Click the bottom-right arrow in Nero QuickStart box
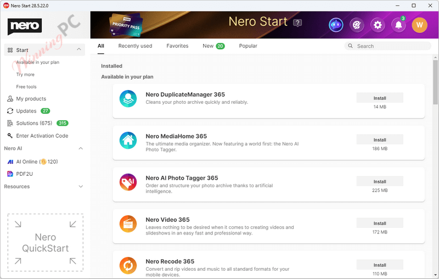This screenshot has height=279, width=439. [x=73, y=261]
